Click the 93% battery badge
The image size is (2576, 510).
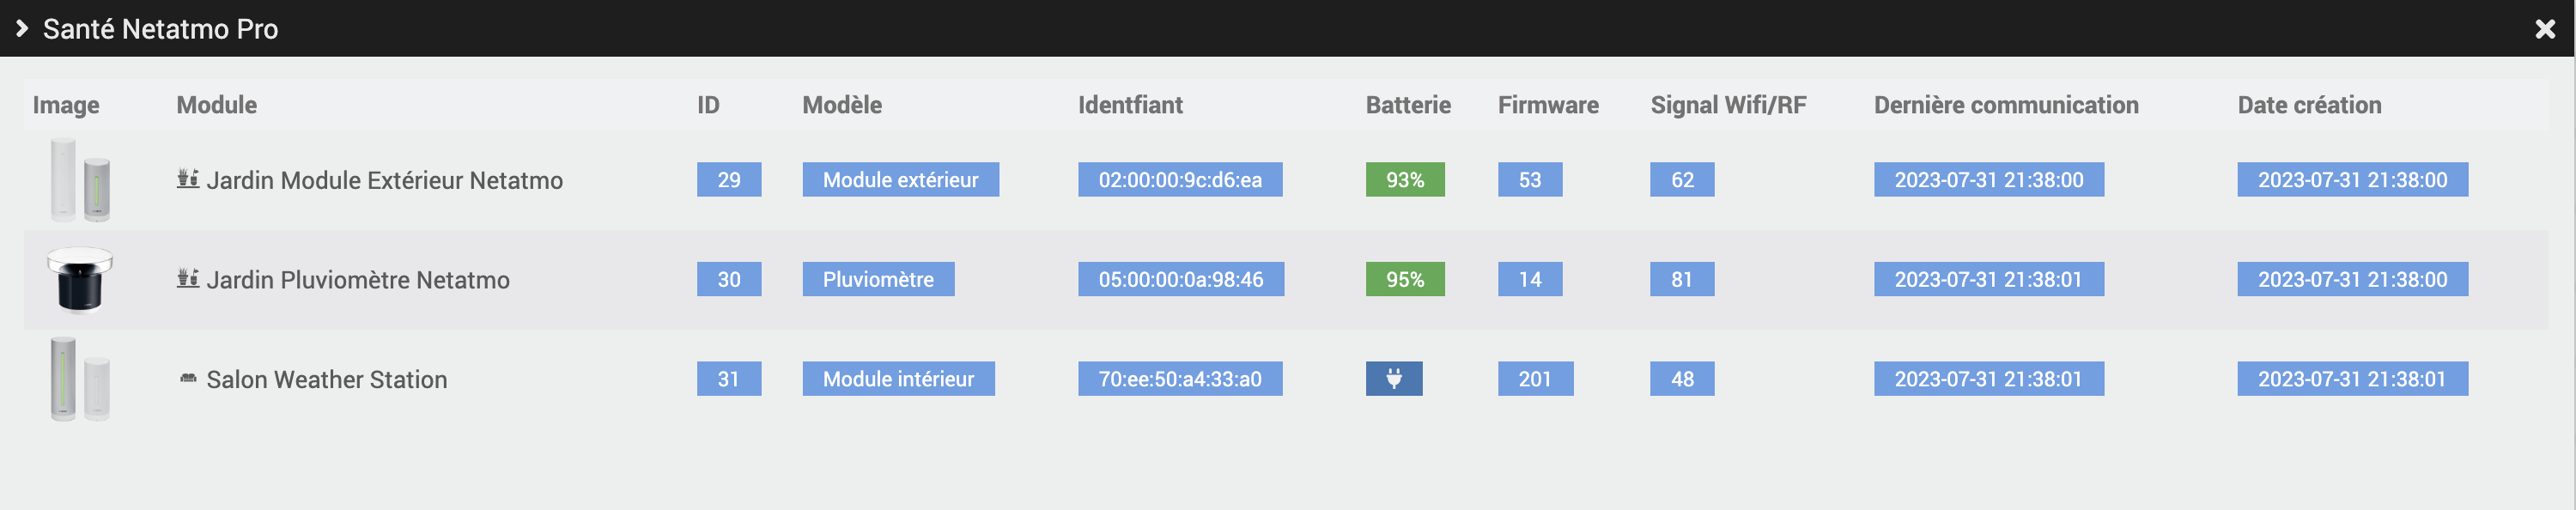tap(1404, 180)
